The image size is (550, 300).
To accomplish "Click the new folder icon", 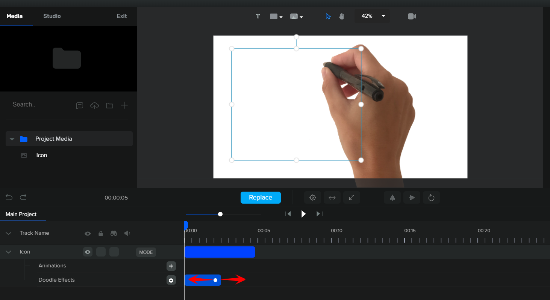I will pos(109,106).
